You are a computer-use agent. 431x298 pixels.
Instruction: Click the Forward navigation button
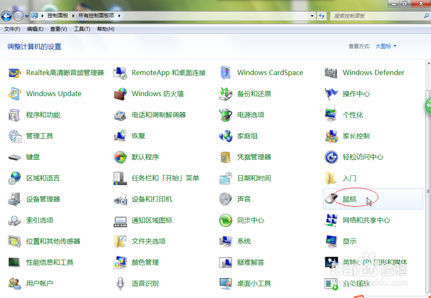click(x=18, y=16)
